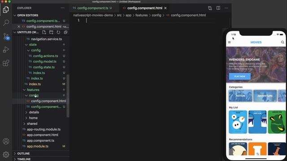The width and height of the screenshot is (287, 161).
Task: Open Explorer more actions ellipsis
Action: tap(62, 8)
